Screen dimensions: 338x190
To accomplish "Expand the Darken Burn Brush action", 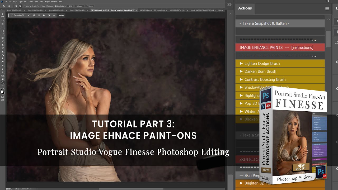I will click(x=241, y=71).
